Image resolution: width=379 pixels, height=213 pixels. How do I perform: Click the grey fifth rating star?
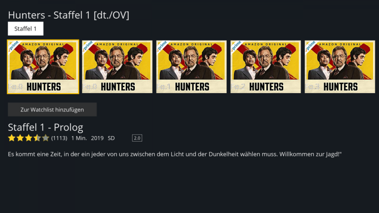click(45, 138)
